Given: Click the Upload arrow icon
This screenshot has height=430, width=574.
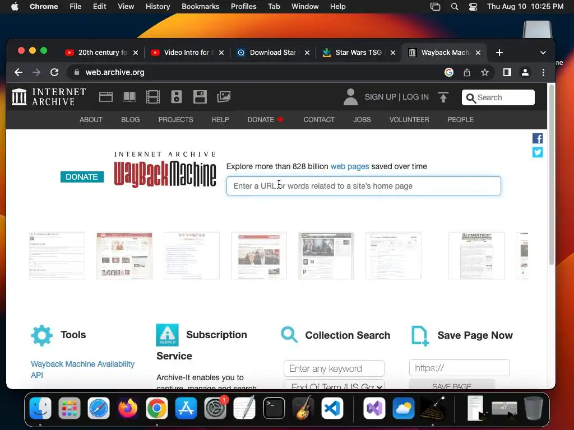Looking at the screenshot, I should [x=443, y=97].
